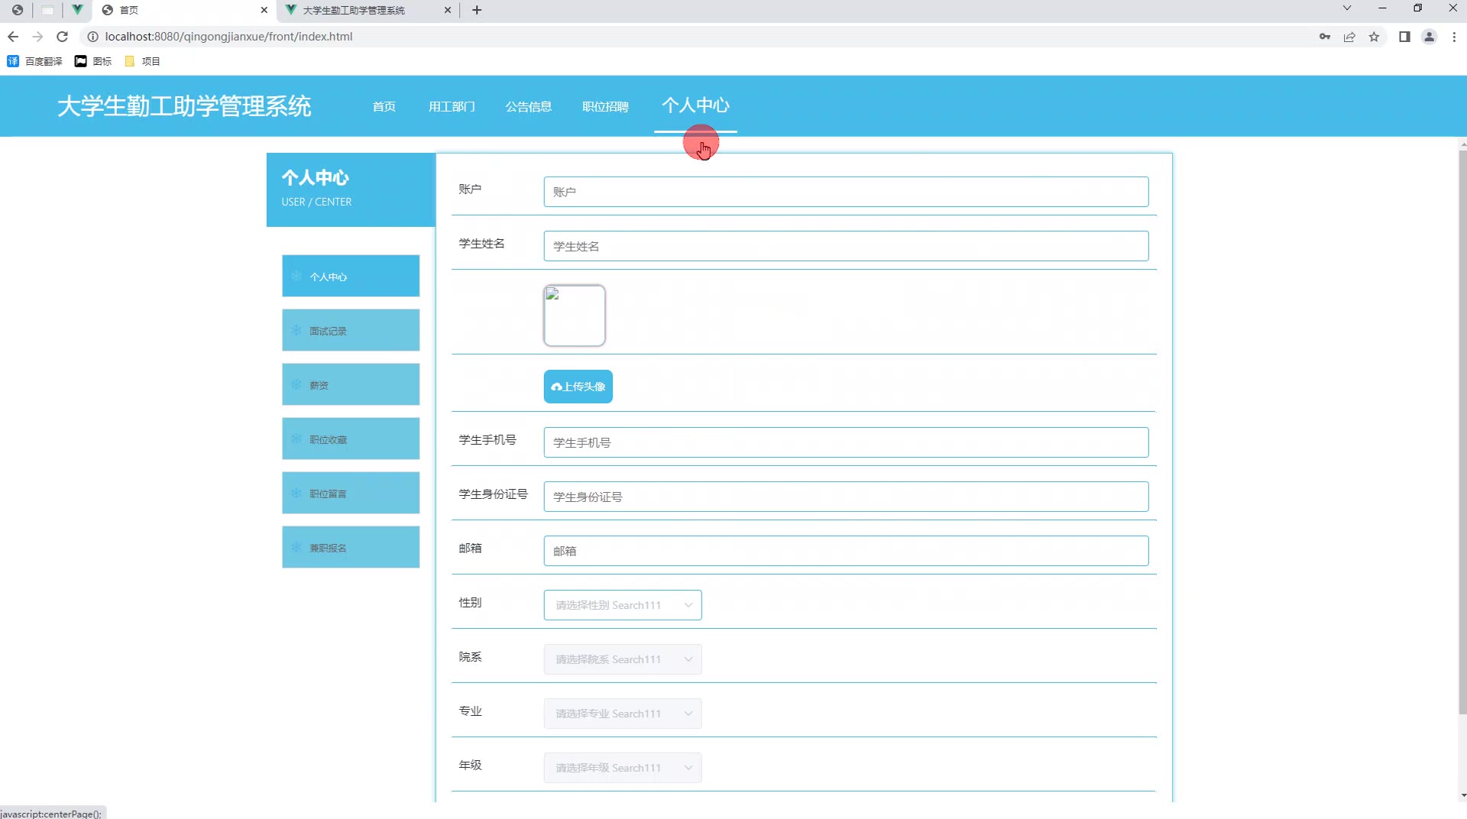Open the 专业 selection dropdown
This screenshot has width=1467, height=819.
pos(622,714)
